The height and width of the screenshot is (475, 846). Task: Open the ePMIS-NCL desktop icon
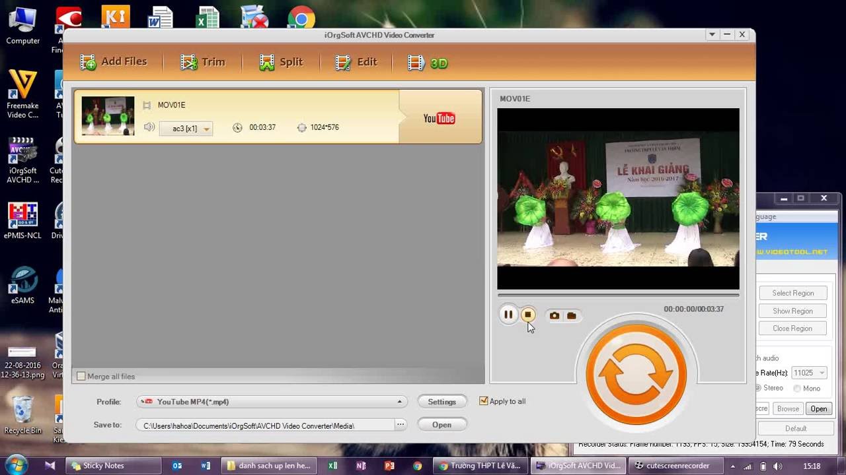tap(22, 221)
